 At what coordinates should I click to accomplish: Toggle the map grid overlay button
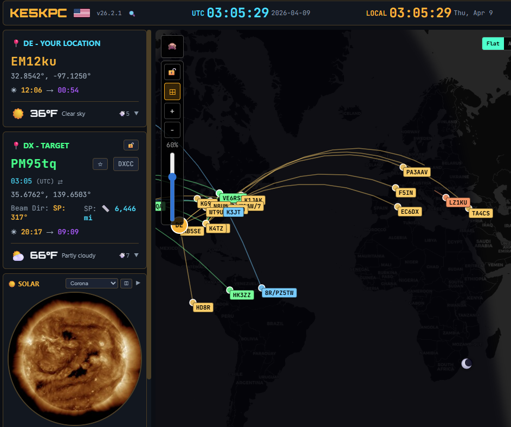click(x=172, y=92)
